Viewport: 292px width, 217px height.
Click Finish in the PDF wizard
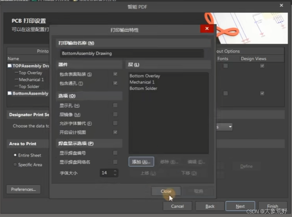(273, 206)
